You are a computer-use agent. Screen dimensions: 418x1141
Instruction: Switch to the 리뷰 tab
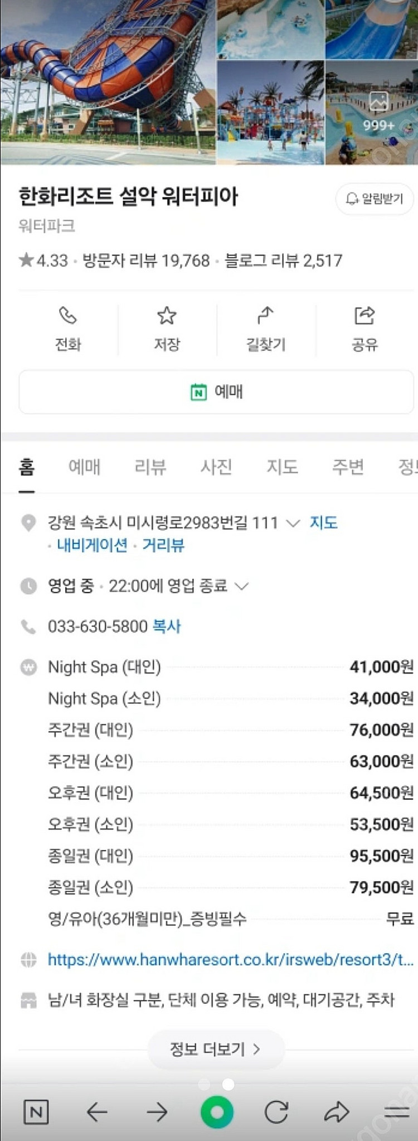150,466
